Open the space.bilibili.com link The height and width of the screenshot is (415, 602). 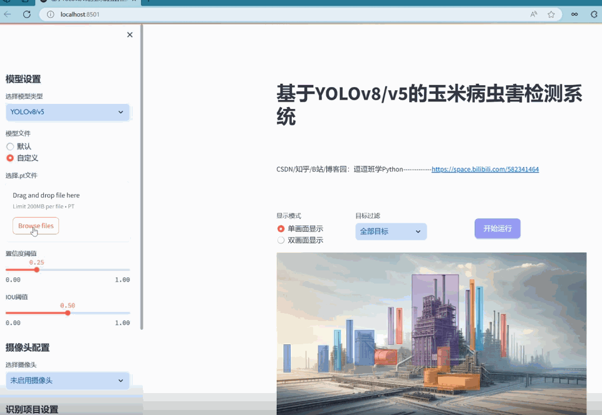[485, 169]
